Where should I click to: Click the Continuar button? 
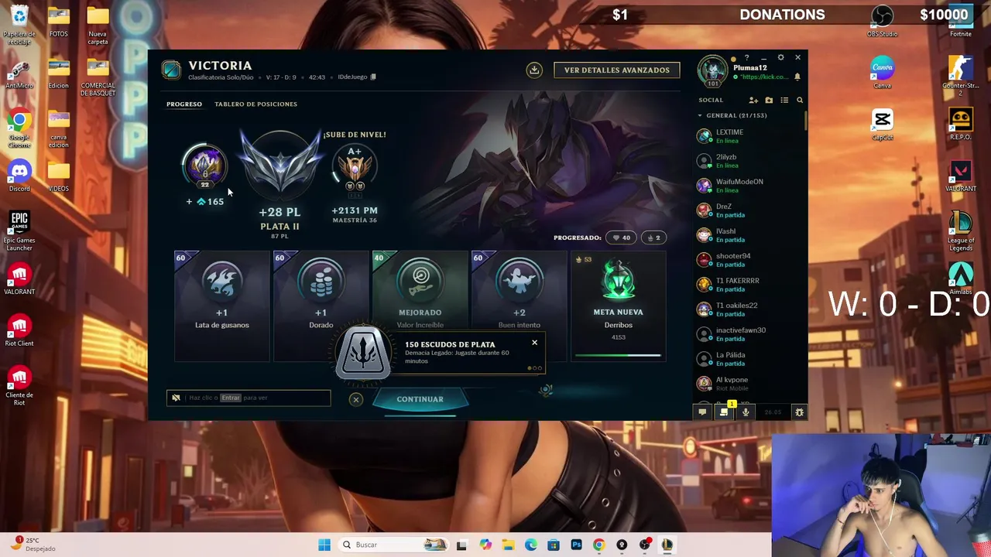(420, 399)
